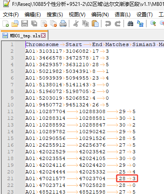164x194 pixels.
Task: Click the value 42023554 on line 18
Action: 52,158
